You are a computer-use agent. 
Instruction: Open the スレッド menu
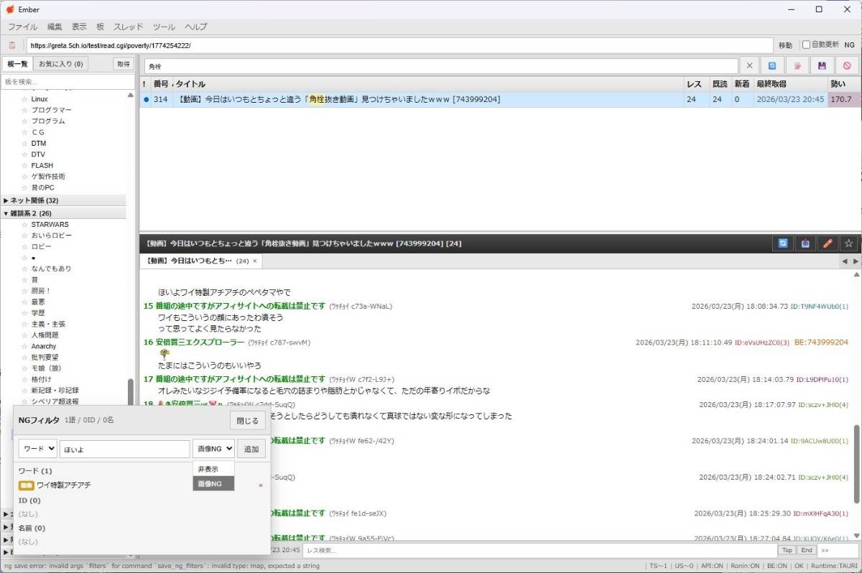click(x=129, y=27)
